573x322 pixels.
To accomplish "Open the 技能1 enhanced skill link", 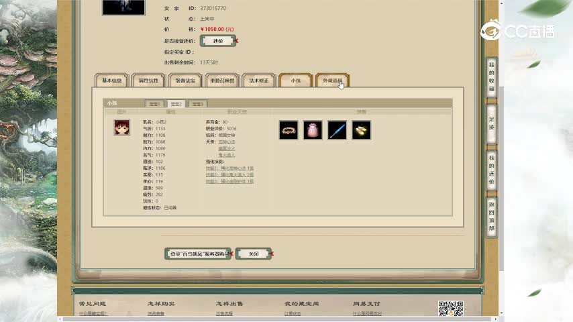I will [229, 168].
